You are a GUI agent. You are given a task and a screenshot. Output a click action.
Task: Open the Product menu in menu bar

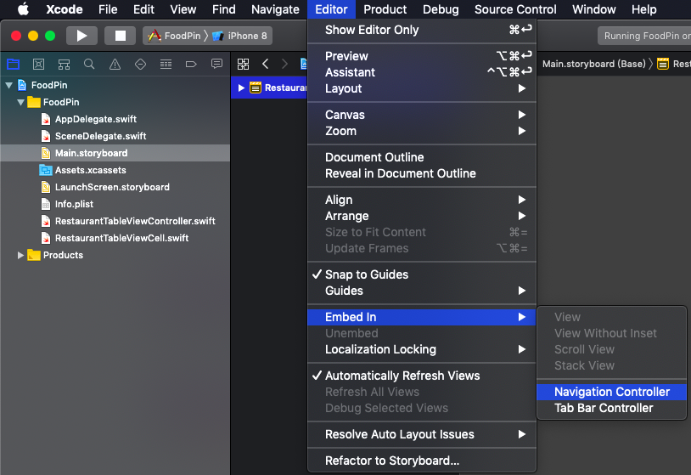(x=385, y=9)
